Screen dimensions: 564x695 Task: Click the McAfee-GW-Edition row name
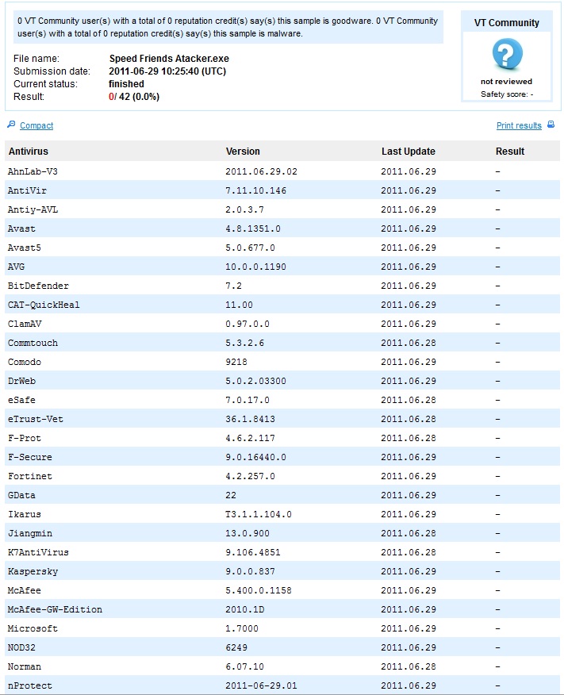pyautogui.click(x=55, y=610)
